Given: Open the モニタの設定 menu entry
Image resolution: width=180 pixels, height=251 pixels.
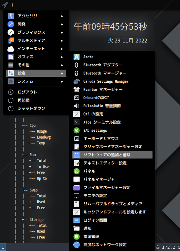Looking at the screenshot, I should pyautogui.click(x=112, y=196).
